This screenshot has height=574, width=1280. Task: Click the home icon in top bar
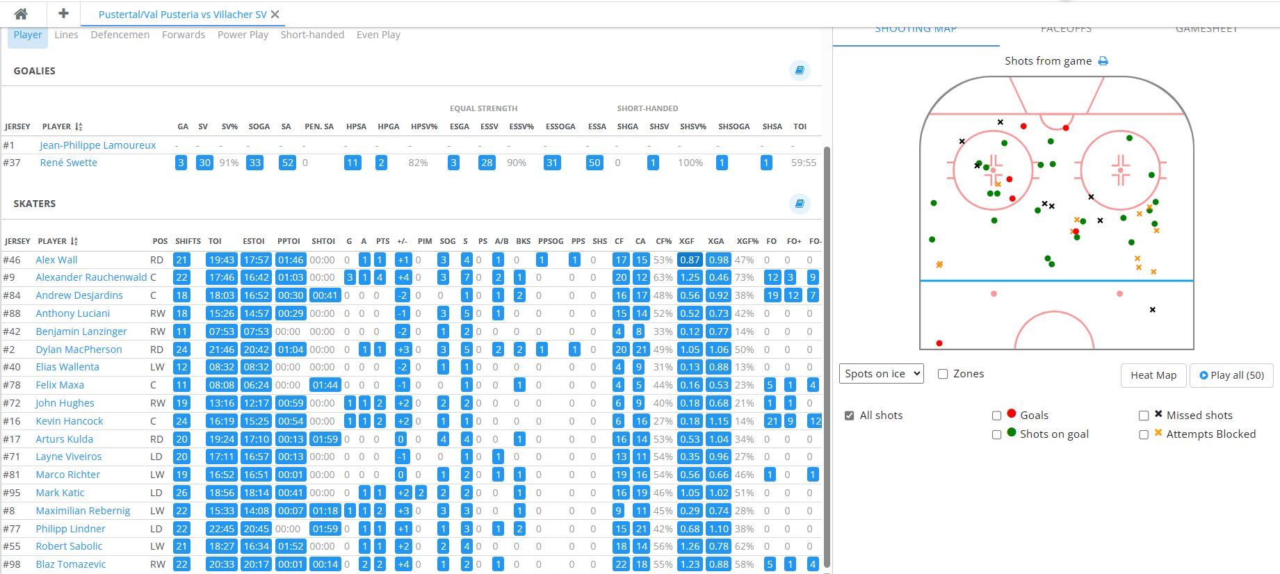coord(21,14)
